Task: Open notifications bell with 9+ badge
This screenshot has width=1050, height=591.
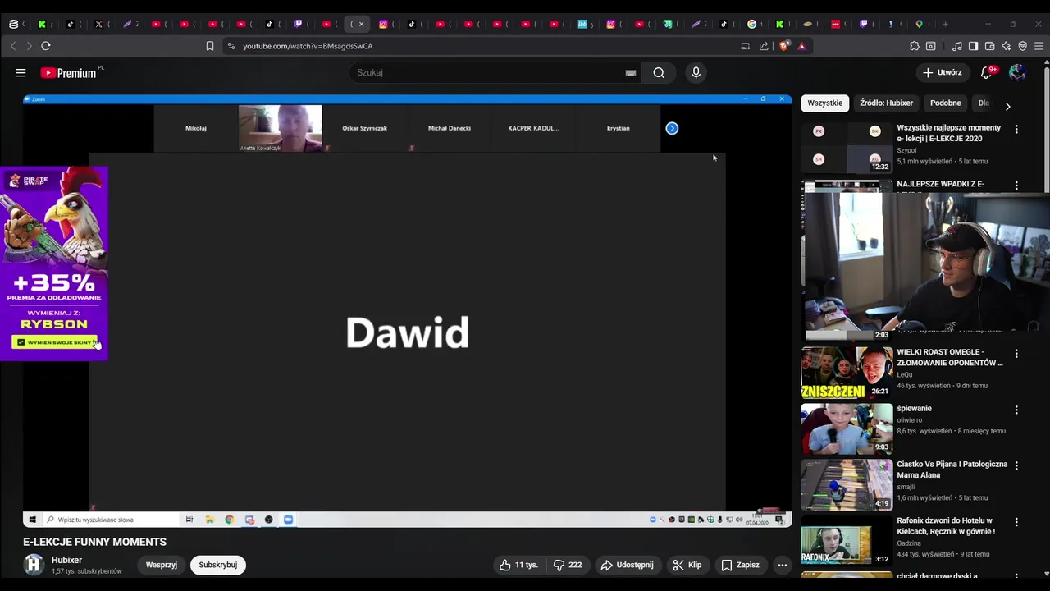Action: [987, 72]
